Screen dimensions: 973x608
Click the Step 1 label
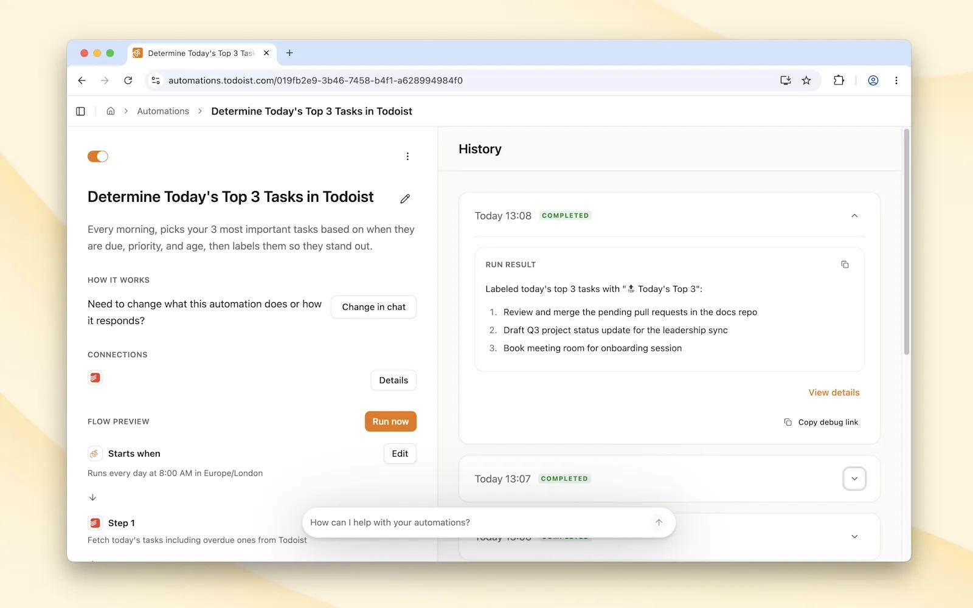(122, 523)
